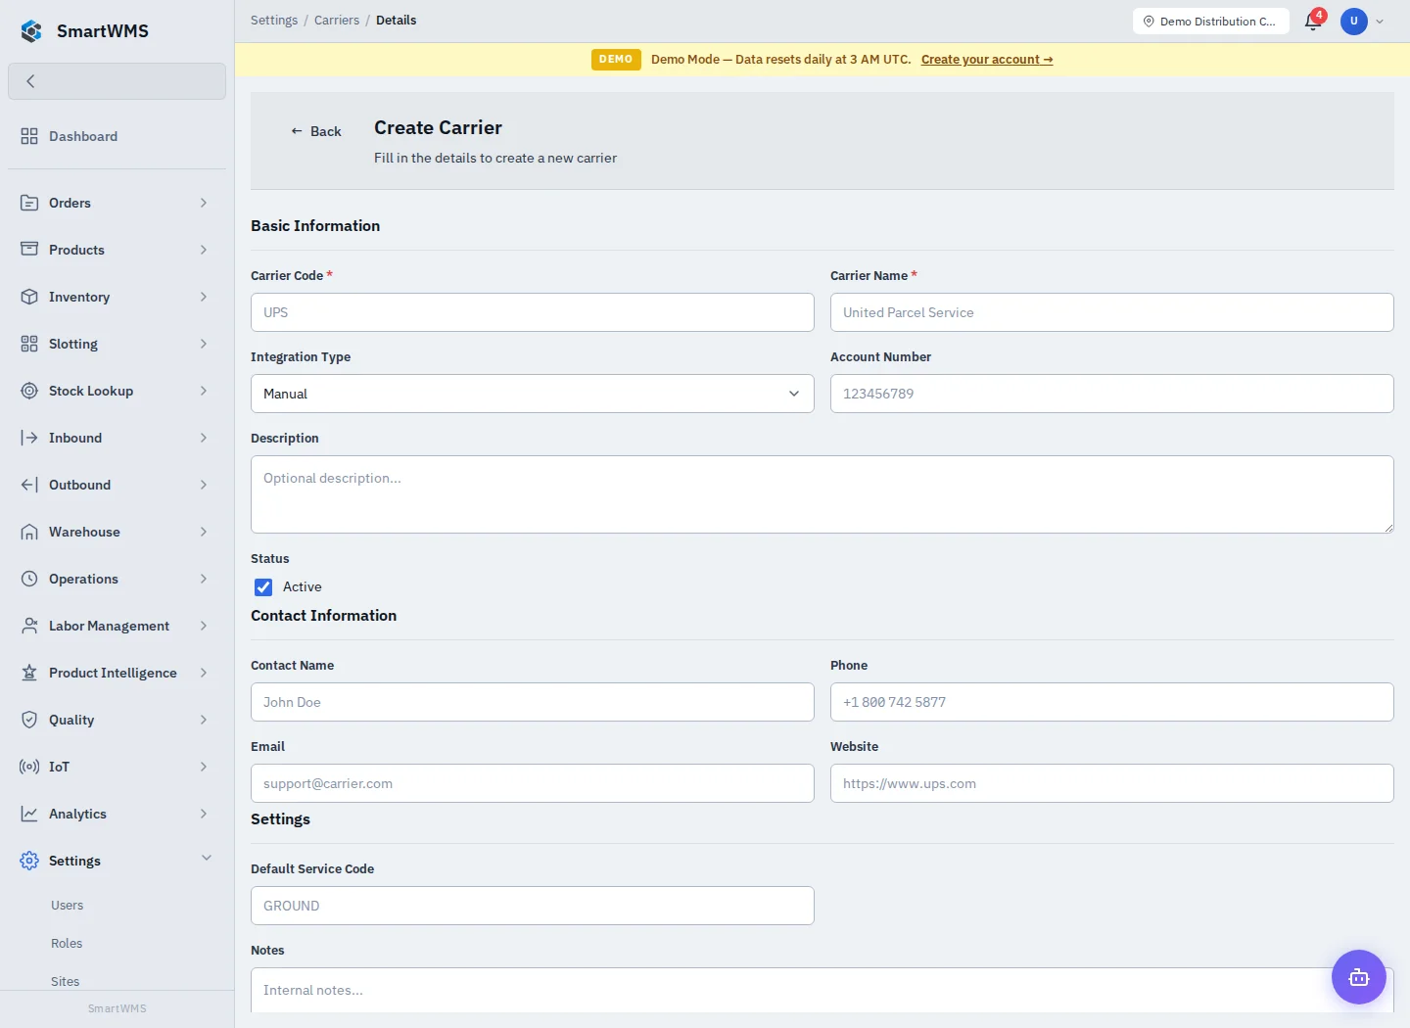Click the Phone input field
This screenshot has height=1028, width=1410.
(x=1112, y=702)
